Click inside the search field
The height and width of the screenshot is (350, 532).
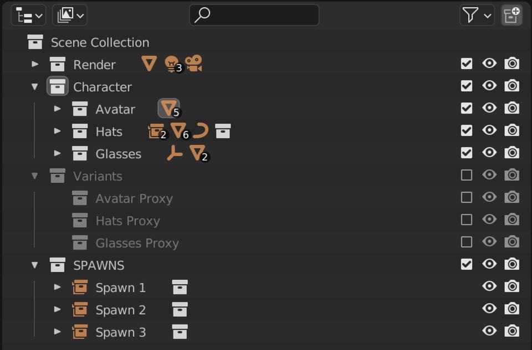[x=254, y=15]
